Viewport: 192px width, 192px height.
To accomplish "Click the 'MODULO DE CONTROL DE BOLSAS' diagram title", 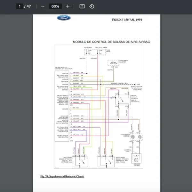I will 111,42.
